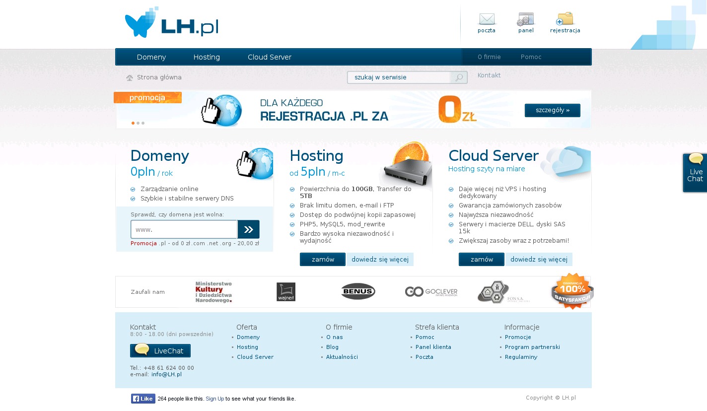Click the LH.pl butterfly logo
The width and height of the screenshot is (707, 411).
tap(171, 23)
